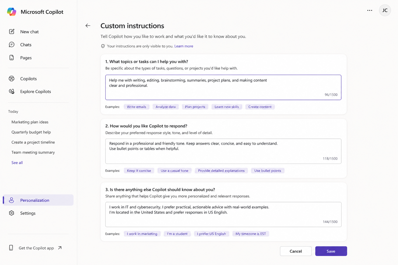Click the phone icon beside Get the Copilot app
This screenshot has width=398, height=265.
point(11,248)
